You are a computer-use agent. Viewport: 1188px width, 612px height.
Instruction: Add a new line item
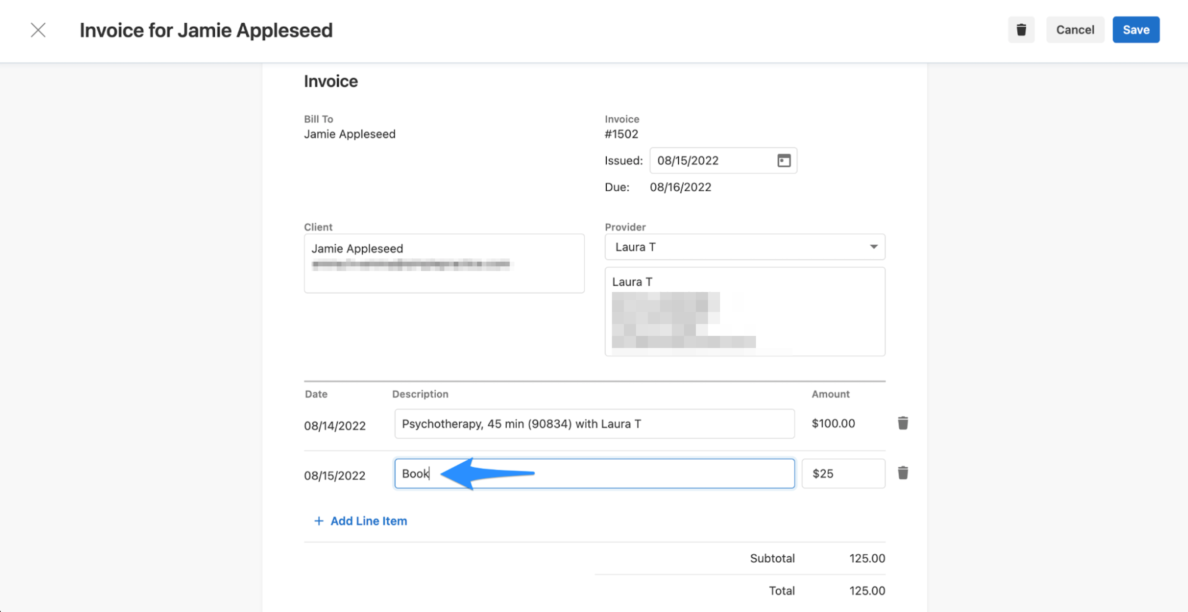point(360,521)
